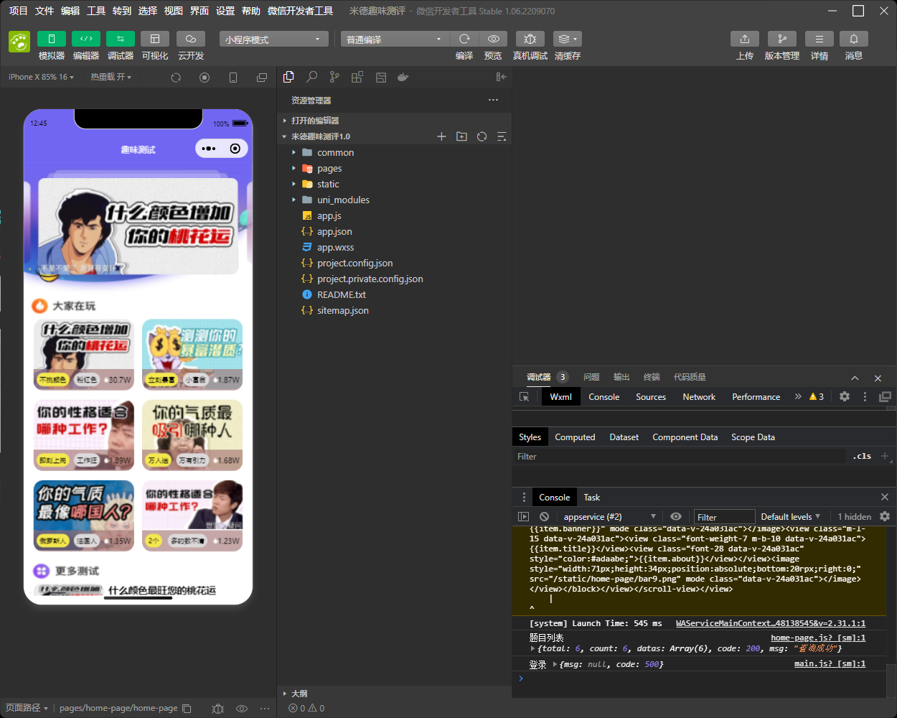Open the search icon in sidebar

tap(311, 77)
